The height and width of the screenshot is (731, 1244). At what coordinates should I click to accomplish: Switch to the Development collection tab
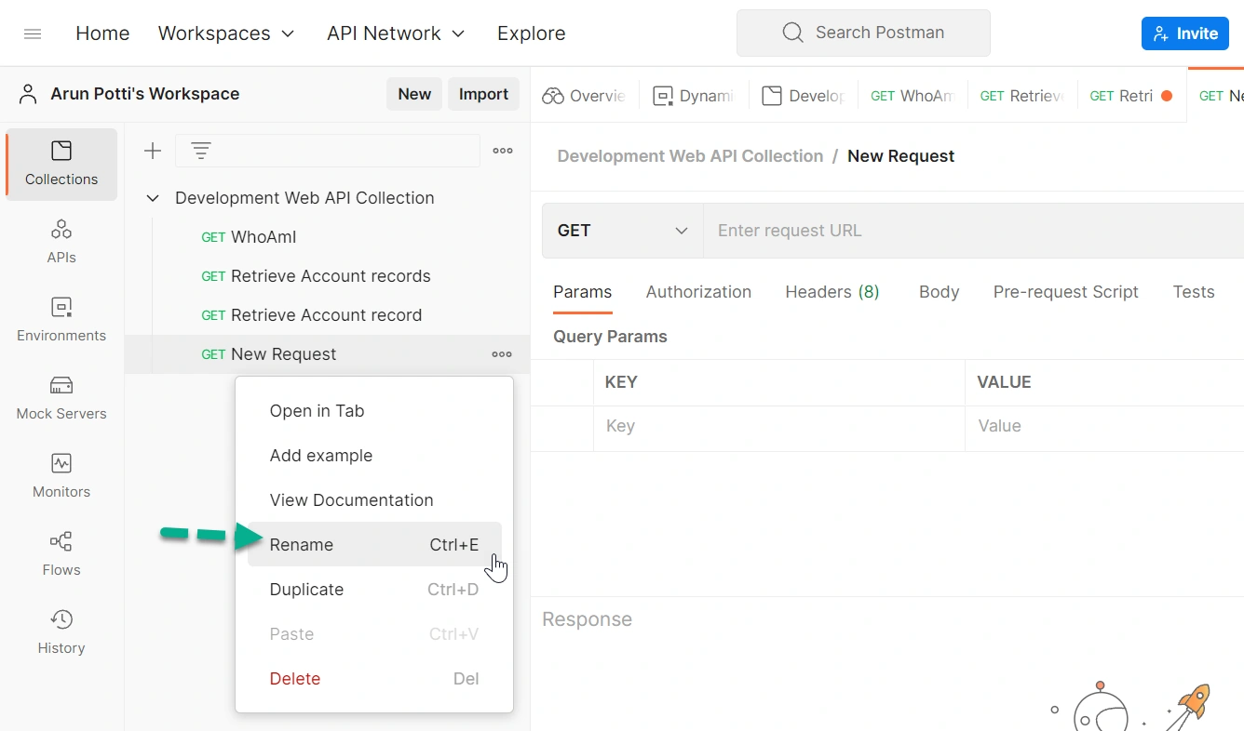click(x=803, y=96)
